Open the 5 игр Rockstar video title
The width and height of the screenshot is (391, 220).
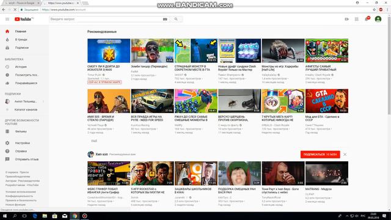pos(148,191)
